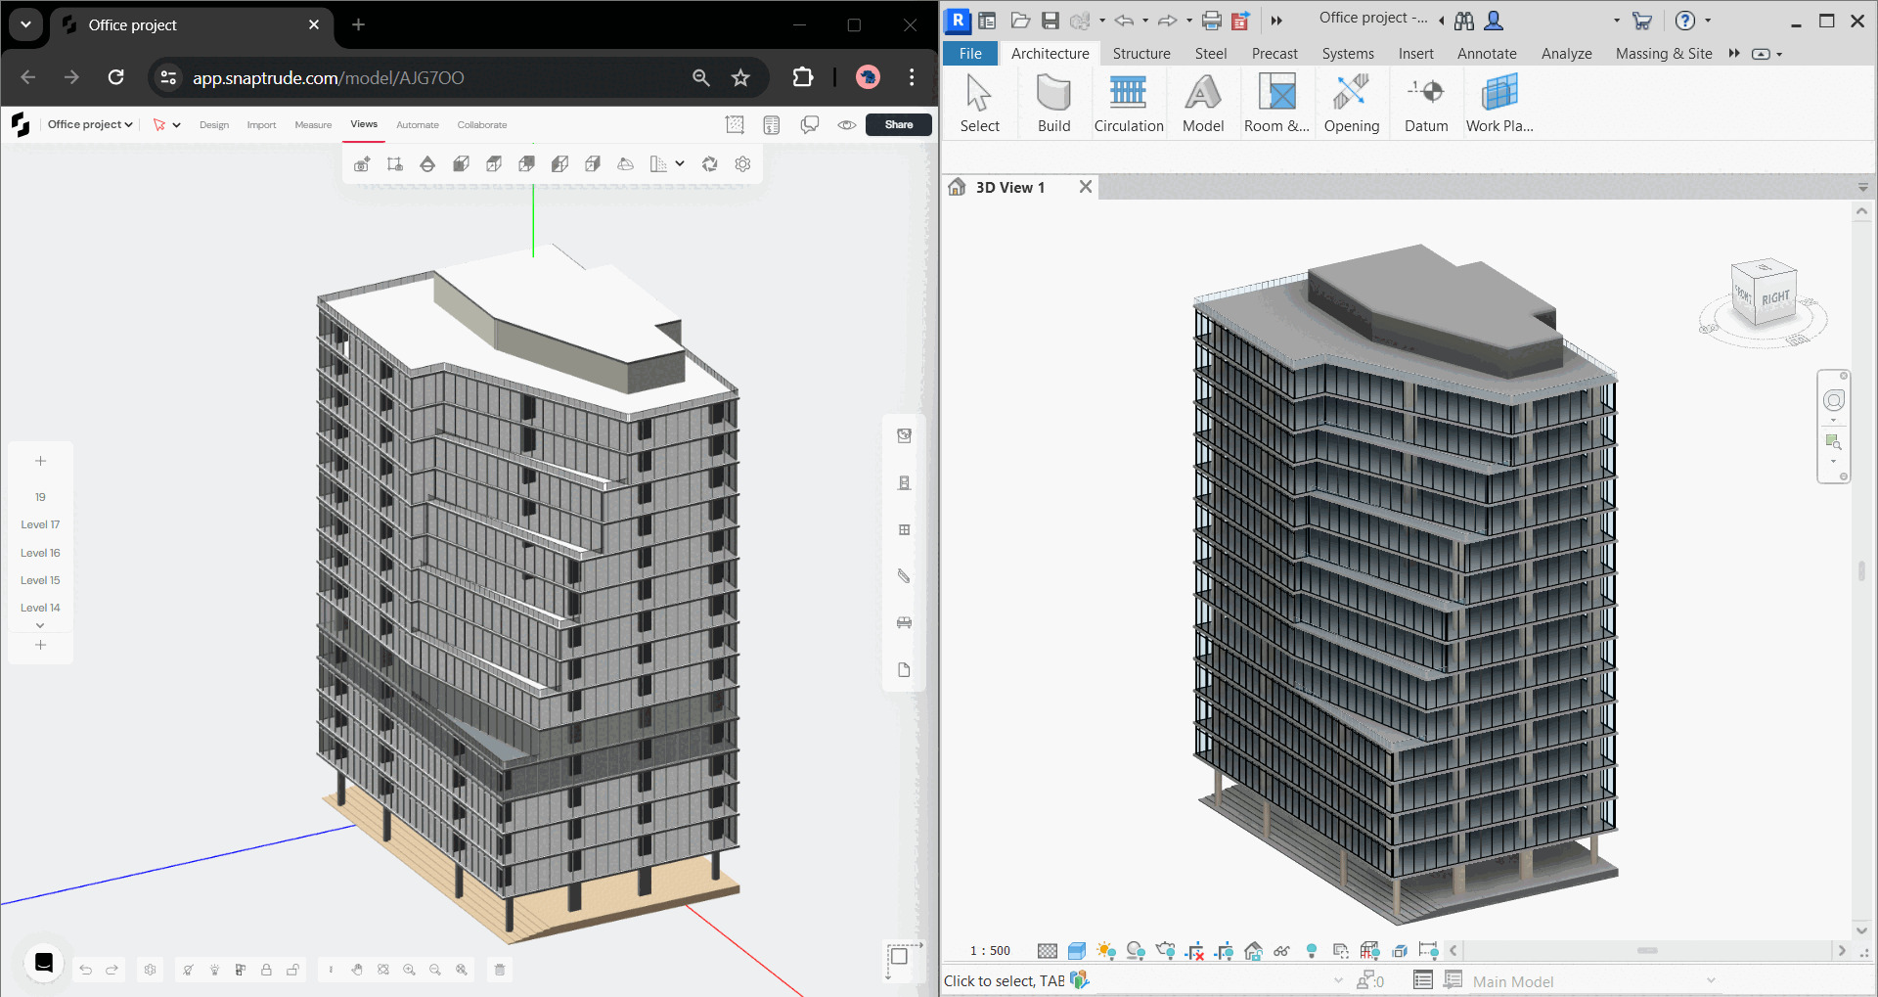Switch to the Structure ribbon tab
Viewport: 1878px width, 997px height.
pyautogui.click(x=1140, y=54)
